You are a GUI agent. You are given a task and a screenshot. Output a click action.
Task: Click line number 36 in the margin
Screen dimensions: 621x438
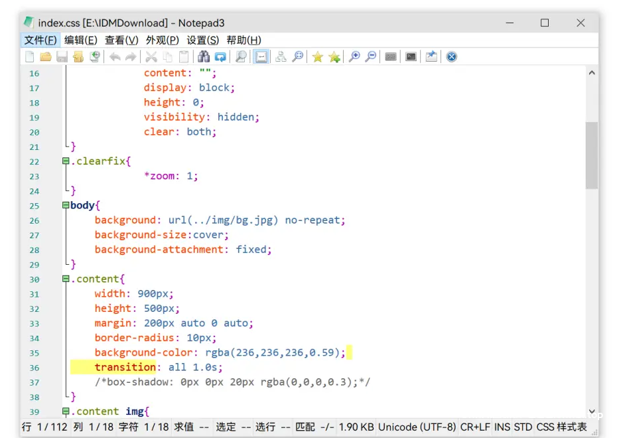point(34,368)
